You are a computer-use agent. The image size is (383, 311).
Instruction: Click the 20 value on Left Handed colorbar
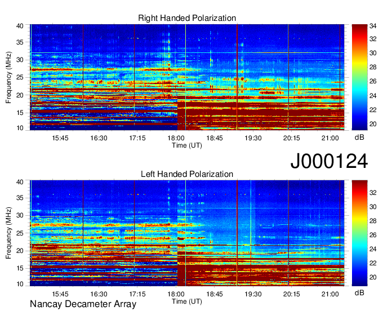click(x=373, y=277)
